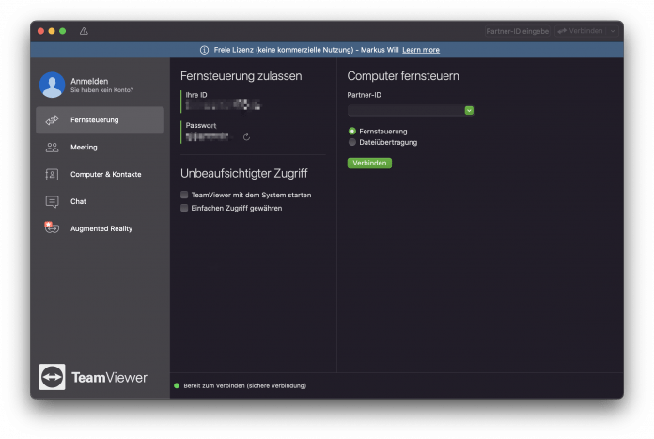Click the blurred Passwort value
This screenshot has height=439, width=654.
(208, 136)
